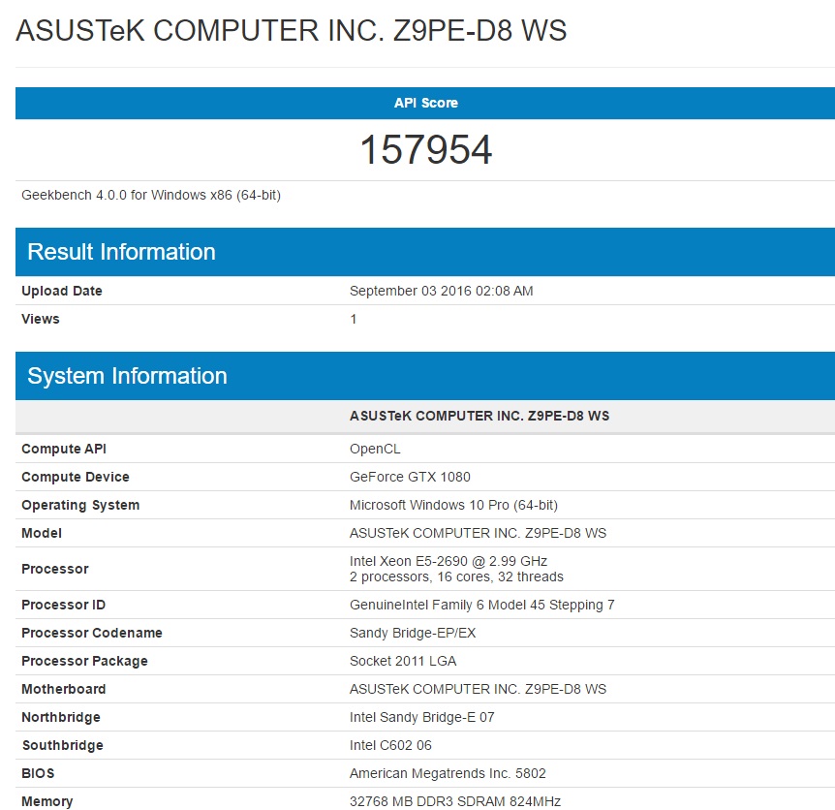The image size is (835, 810).
Task: Select Socket 2011 LGA value
Action: [403, 661]
